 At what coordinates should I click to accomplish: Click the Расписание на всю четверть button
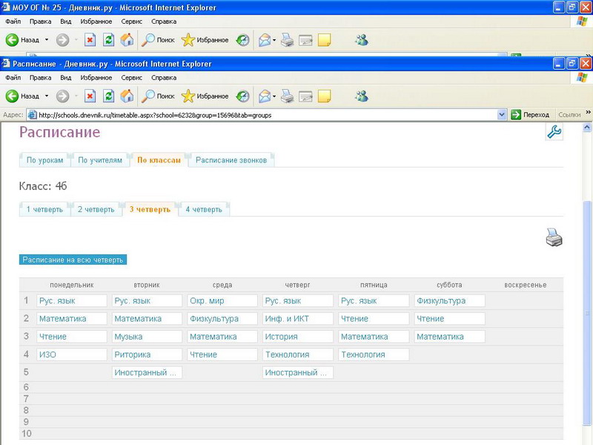(73, 260)
